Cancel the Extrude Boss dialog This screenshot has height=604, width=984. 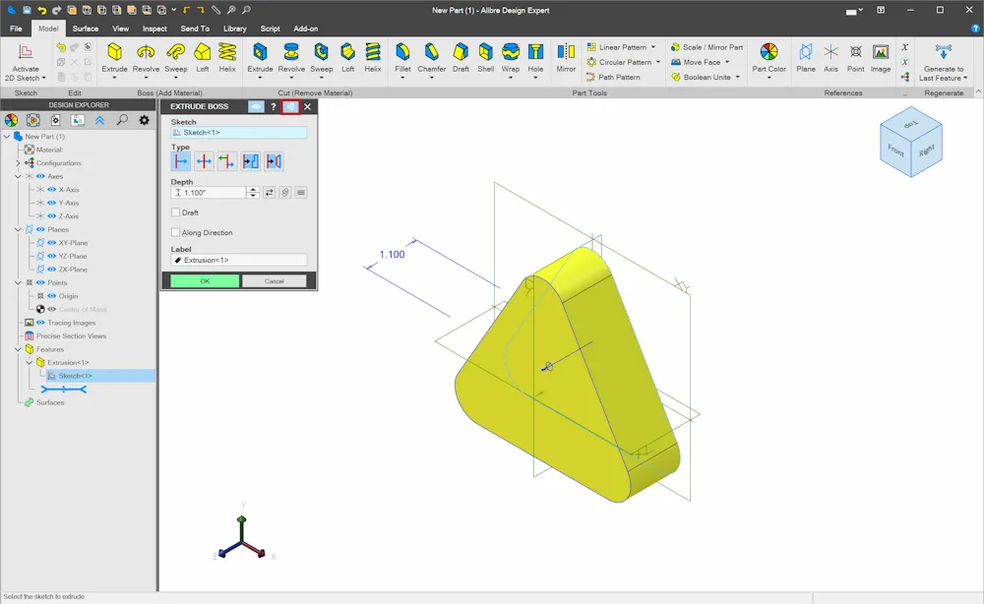point(275,281)
